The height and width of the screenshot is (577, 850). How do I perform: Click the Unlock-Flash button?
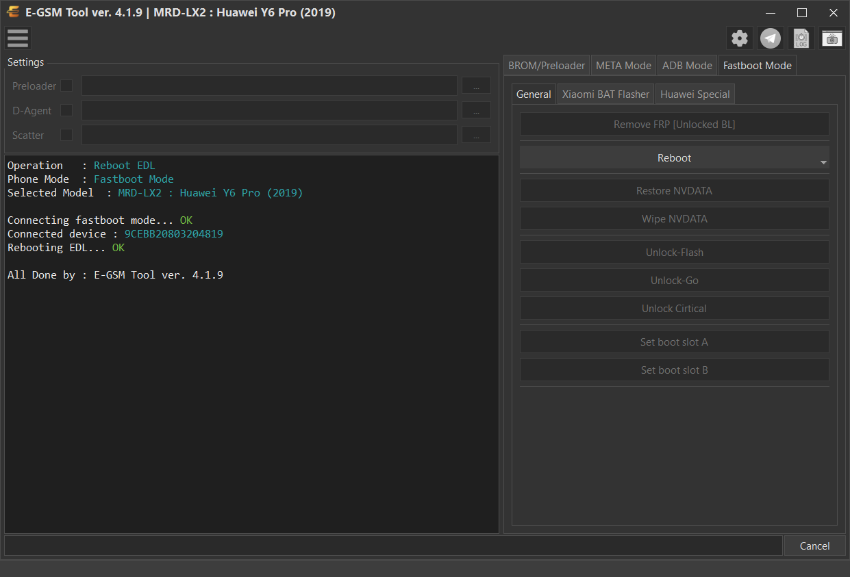675,252
